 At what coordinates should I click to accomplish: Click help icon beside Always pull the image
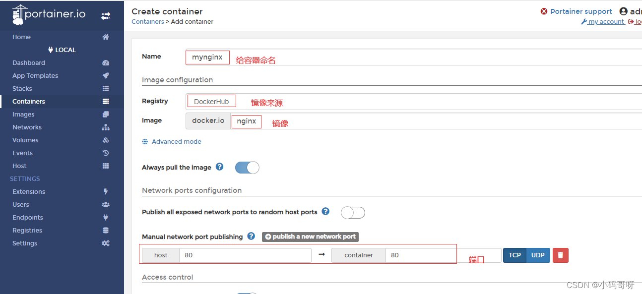coord(219,167)
